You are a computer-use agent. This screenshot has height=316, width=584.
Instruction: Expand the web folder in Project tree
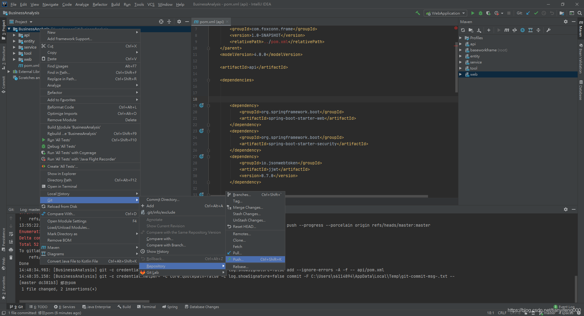[x=14, y=60]
